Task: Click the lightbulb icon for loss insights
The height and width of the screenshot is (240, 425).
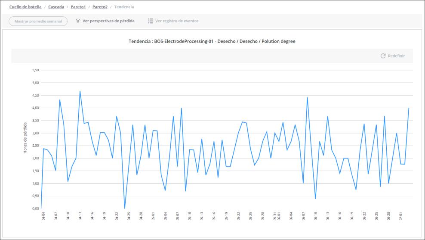Action: tap(78, 21)
